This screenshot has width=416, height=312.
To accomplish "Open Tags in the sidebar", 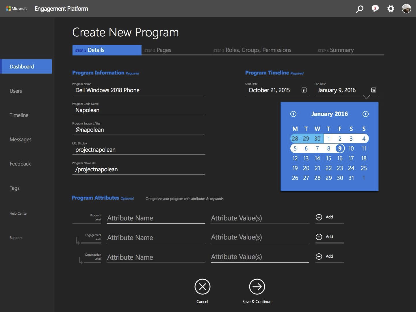I will pyautogui.click(x=14, y=188).
